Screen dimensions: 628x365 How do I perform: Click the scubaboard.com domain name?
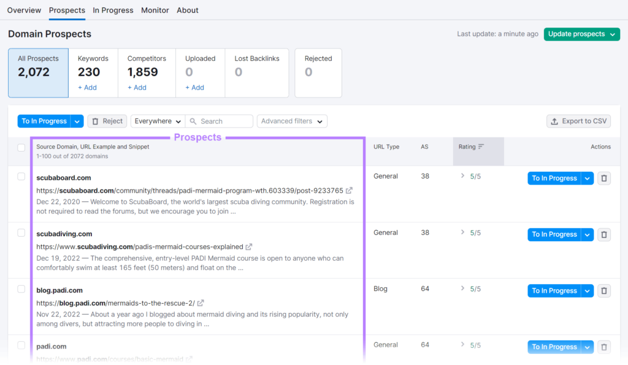coord(64,177)
